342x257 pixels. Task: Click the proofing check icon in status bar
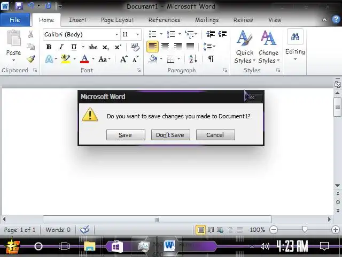coord(84,230)
